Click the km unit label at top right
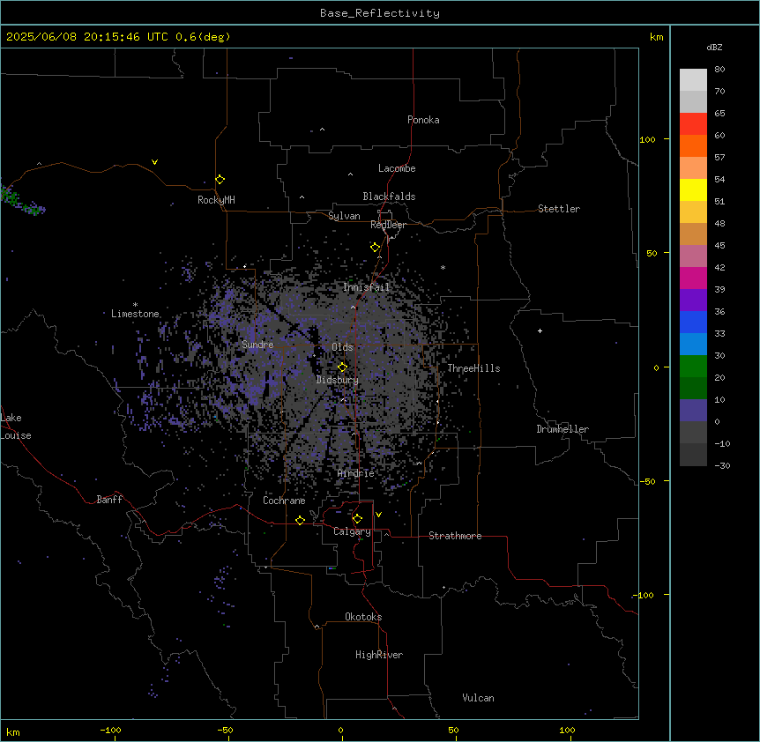The image size is (760, 742). click(657, 37)
